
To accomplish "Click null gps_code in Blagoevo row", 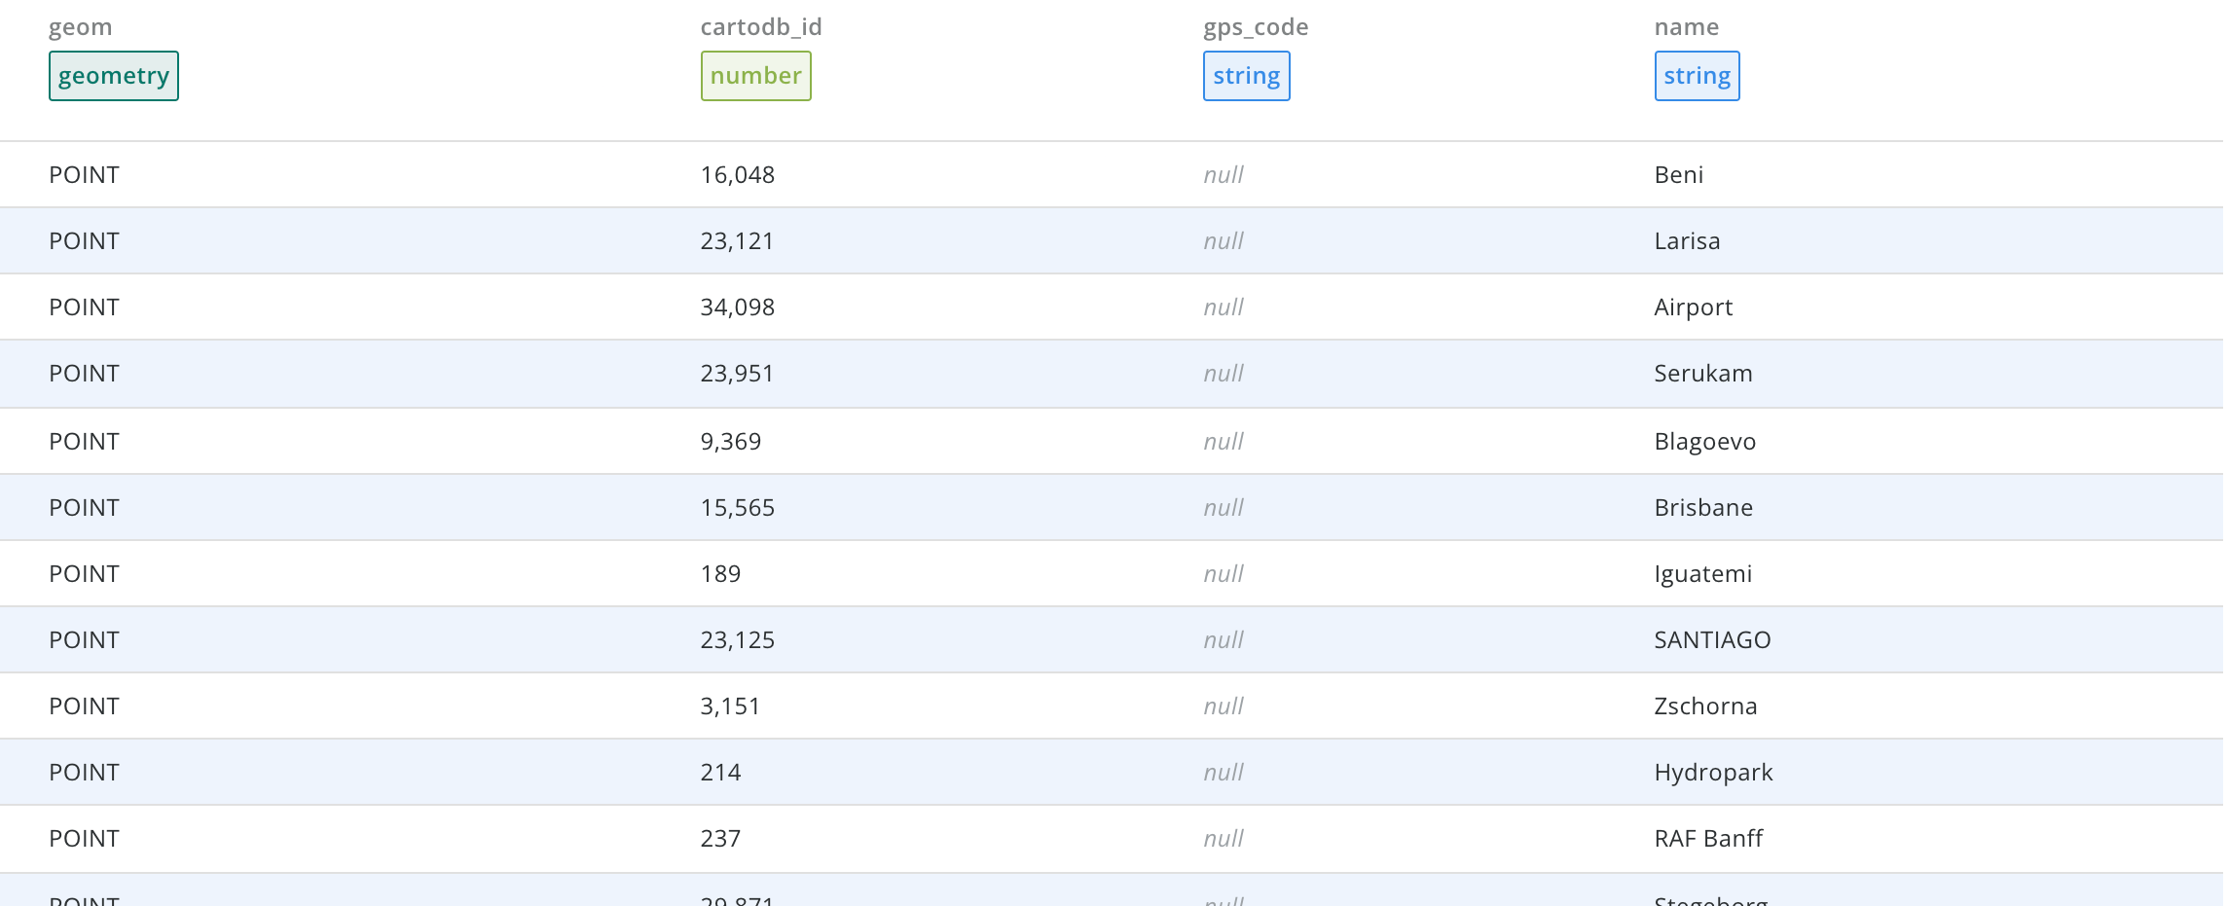I will click(1224, 442).
